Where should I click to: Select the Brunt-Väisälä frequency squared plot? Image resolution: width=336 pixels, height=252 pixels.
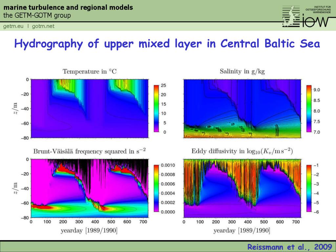[x=89, y=189]
